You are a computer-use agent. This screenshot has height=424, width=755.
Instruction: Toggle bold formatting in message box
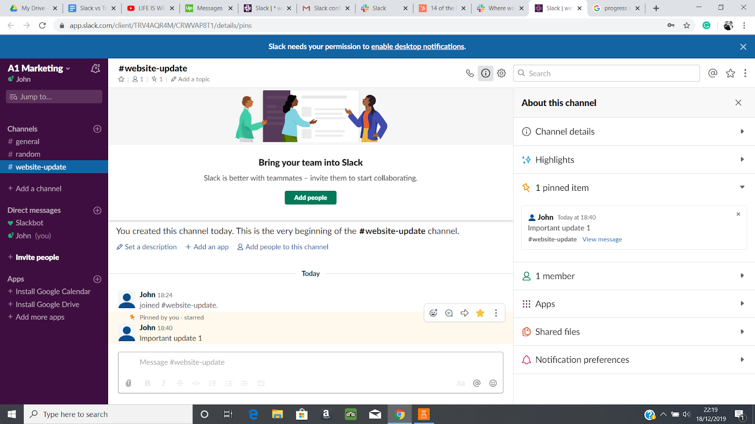pyautogui.click(x=148, y=383)
